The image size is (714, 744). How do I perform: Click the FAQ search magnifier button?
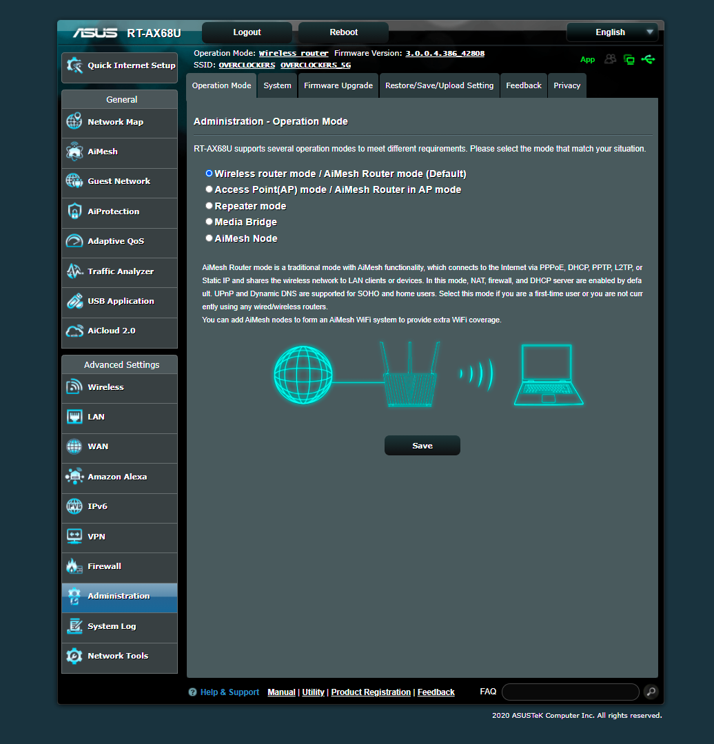click(650, 692)
